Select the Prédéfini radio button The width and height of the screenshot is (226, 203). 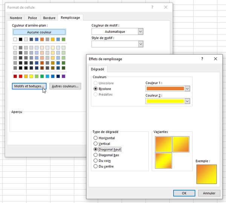[x=95, y=95]
